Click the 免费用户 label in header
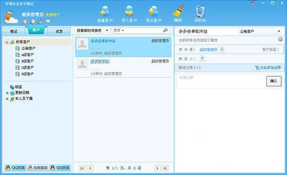Viewport: 287px width, 175px height. [x=52, y=15]
